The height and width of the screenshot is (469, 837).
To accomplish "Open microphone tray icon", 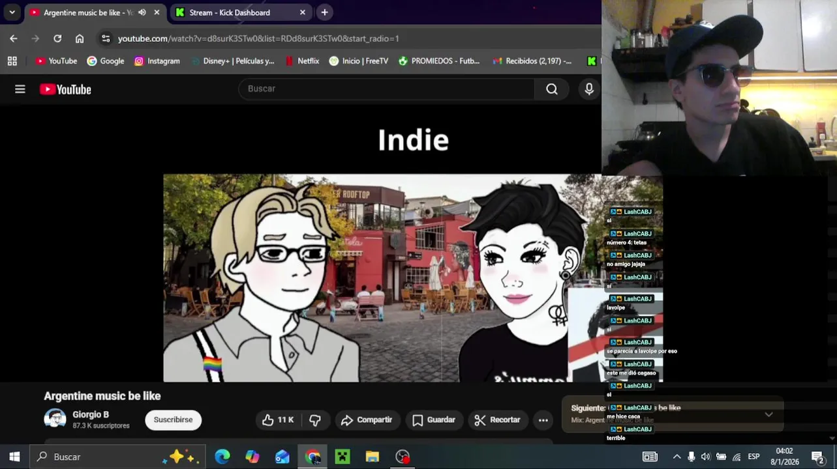I will (692, 457).
